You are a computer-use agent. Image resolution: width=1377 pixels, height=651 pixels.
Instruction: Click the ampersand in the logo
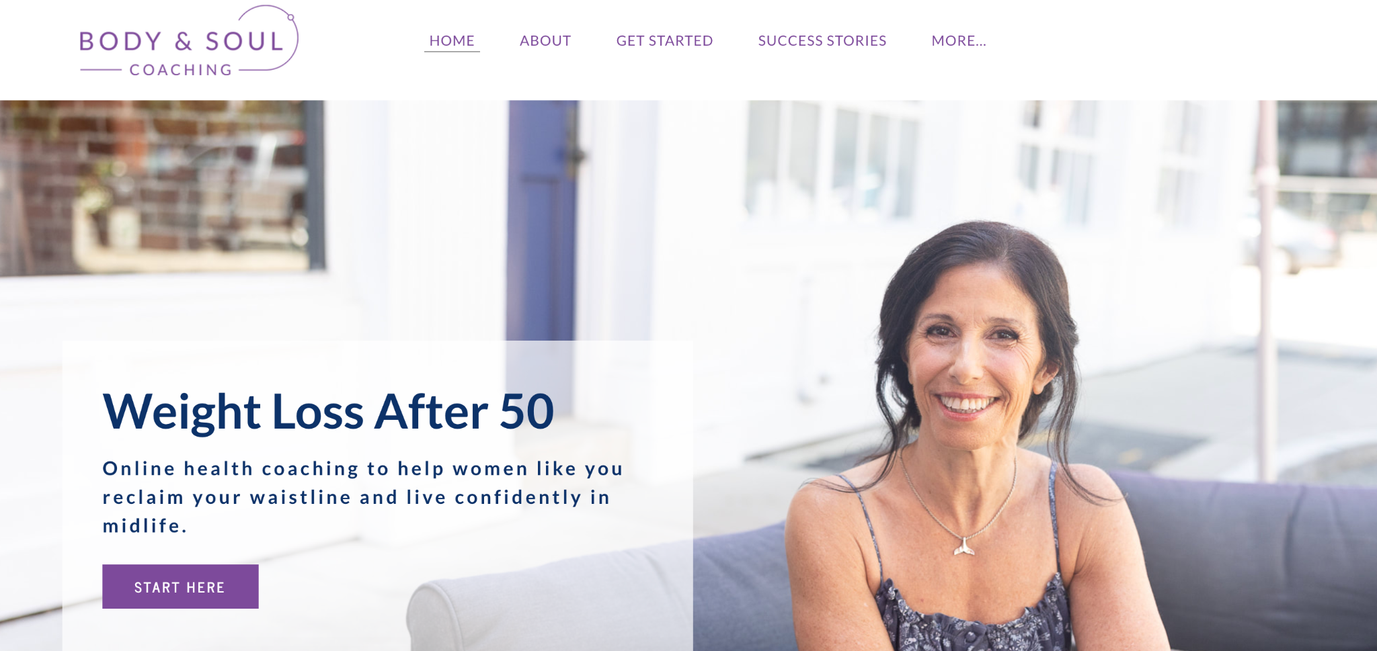point(184,42)
